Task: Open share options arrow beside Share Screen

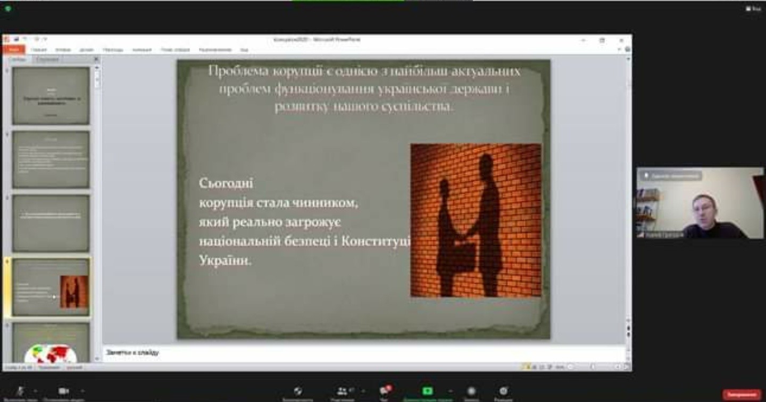Action: (450, 391)
